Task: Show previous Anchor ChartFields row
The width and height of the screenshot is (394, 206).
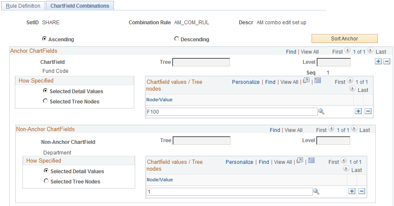Action: (348, 50)
